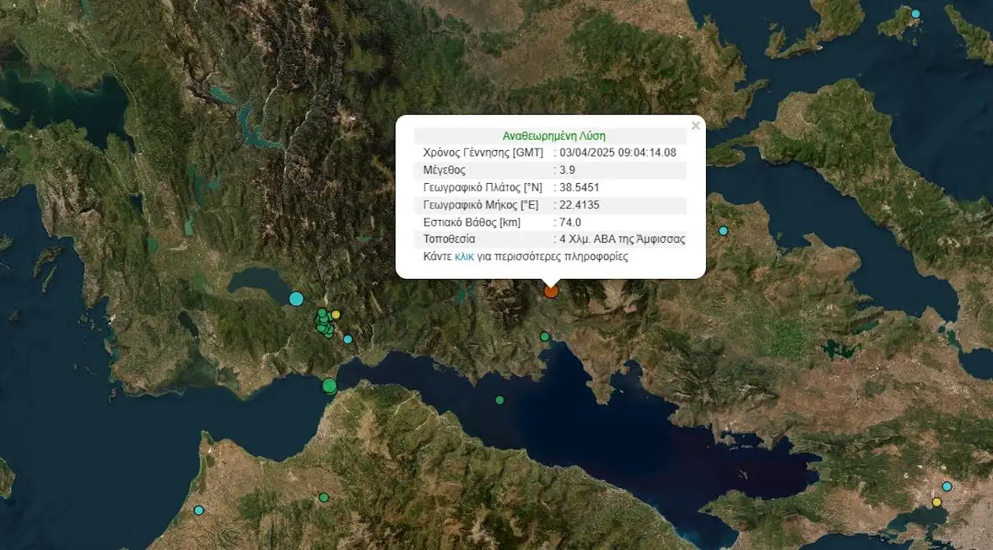993x550 pixels.
Task: Select the yellow marker in bottom-right corner
Action: (x=936, y=502)
